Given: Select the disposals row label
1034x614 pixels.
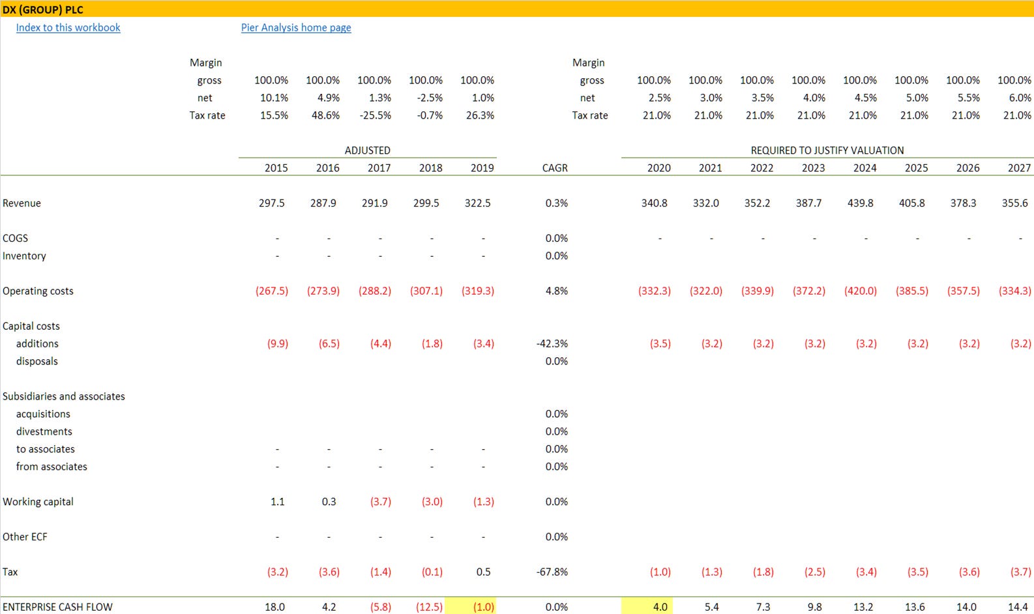Looking at the screenshot, I should point(37,361).
